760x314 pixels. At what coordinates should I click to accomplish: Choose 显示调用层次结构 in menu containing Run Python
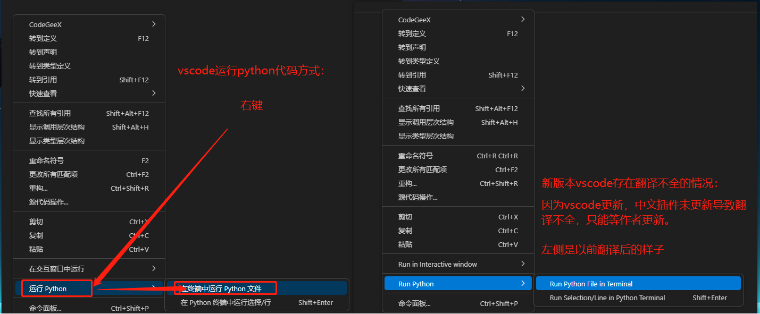[x=458, y=122]
